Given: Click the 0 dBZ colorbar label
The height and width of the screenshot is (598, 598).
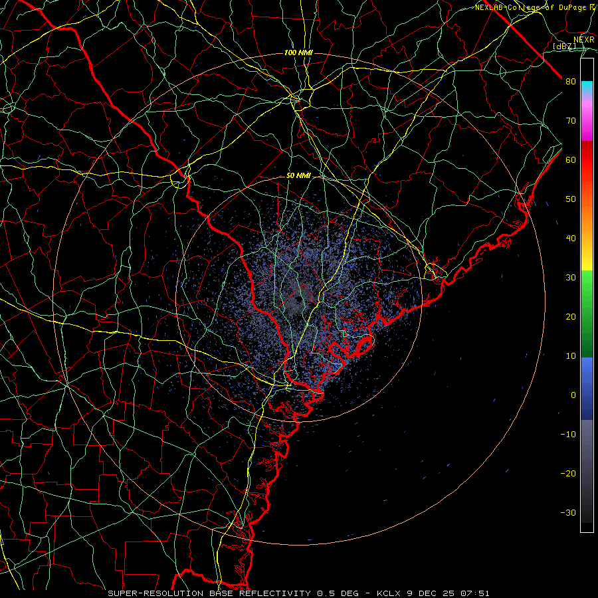Looking at the screenshot, I should [x=573, y=395].
